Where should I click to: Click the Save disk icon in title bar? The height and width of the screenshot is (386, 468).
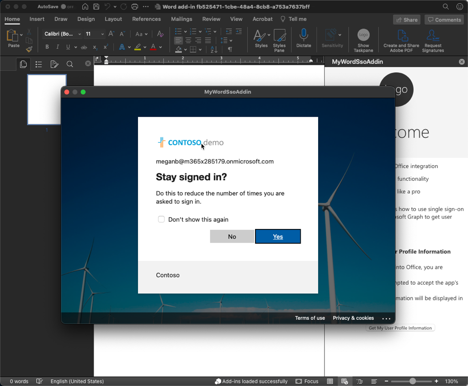[x=96, y=6]
